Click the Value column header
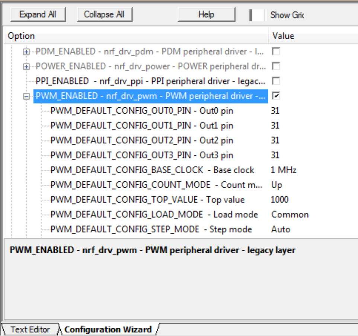Image resolution: width=358 pixels, height=336 pixels. pos(313,36)
